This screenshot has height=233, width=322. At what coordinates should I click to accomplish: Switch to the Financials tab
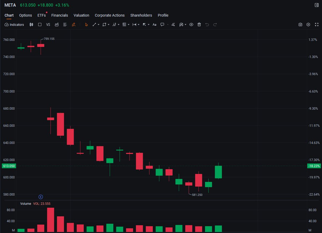(x=60, y=15)
